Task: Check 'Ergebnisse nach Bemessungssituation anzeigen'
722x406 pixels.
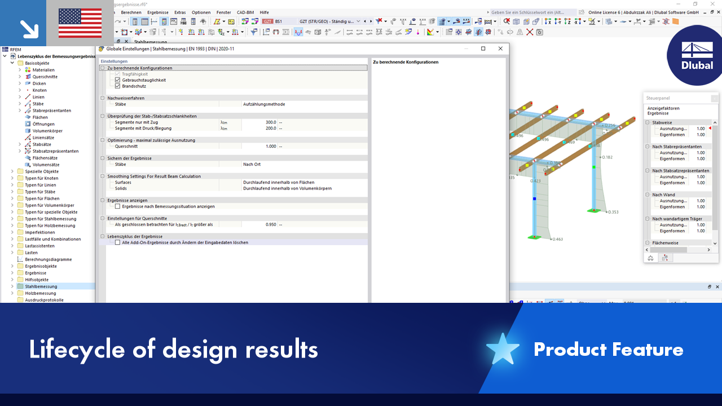Action: [x=118, y=206]
